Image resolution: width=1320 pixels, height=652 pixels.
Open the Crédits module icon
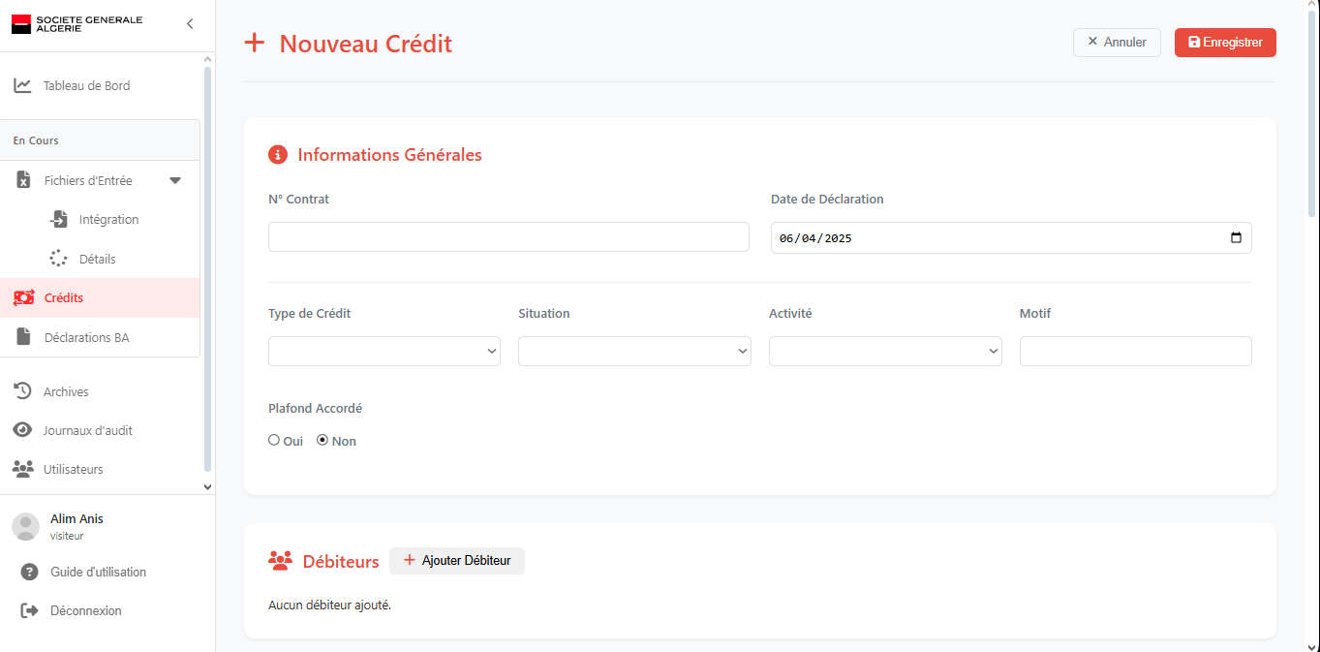coord(23,297)
